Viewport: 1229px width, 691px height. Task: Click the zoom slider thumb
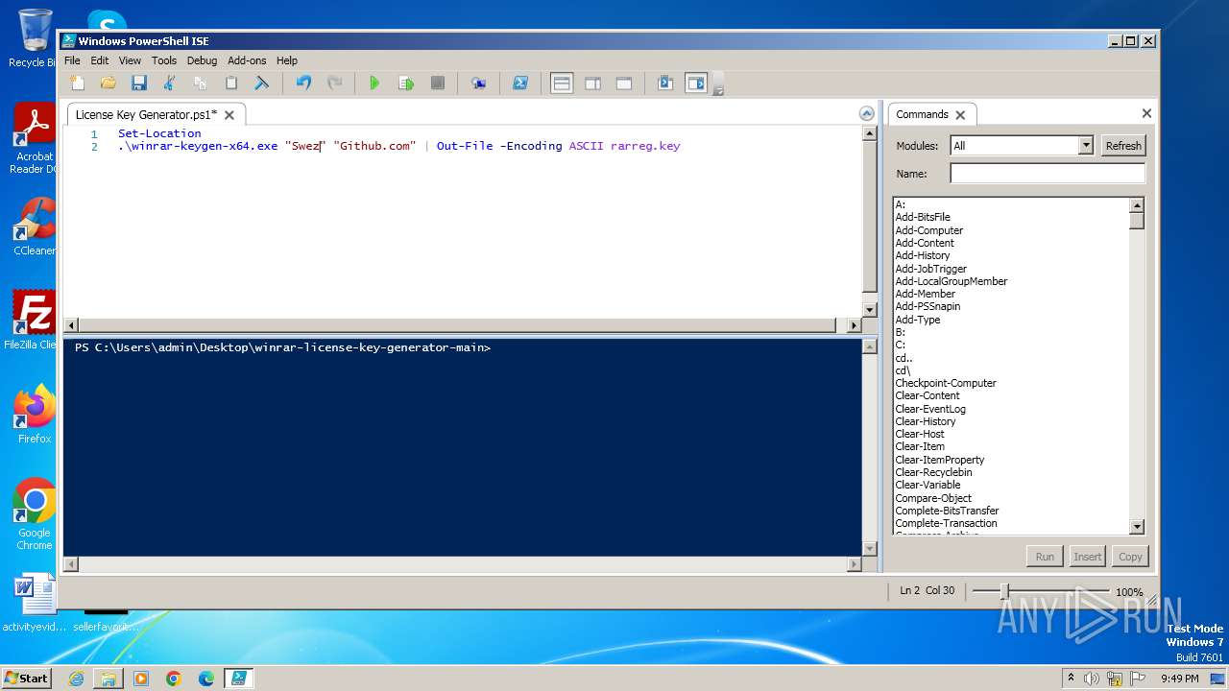click(1004, 591)
